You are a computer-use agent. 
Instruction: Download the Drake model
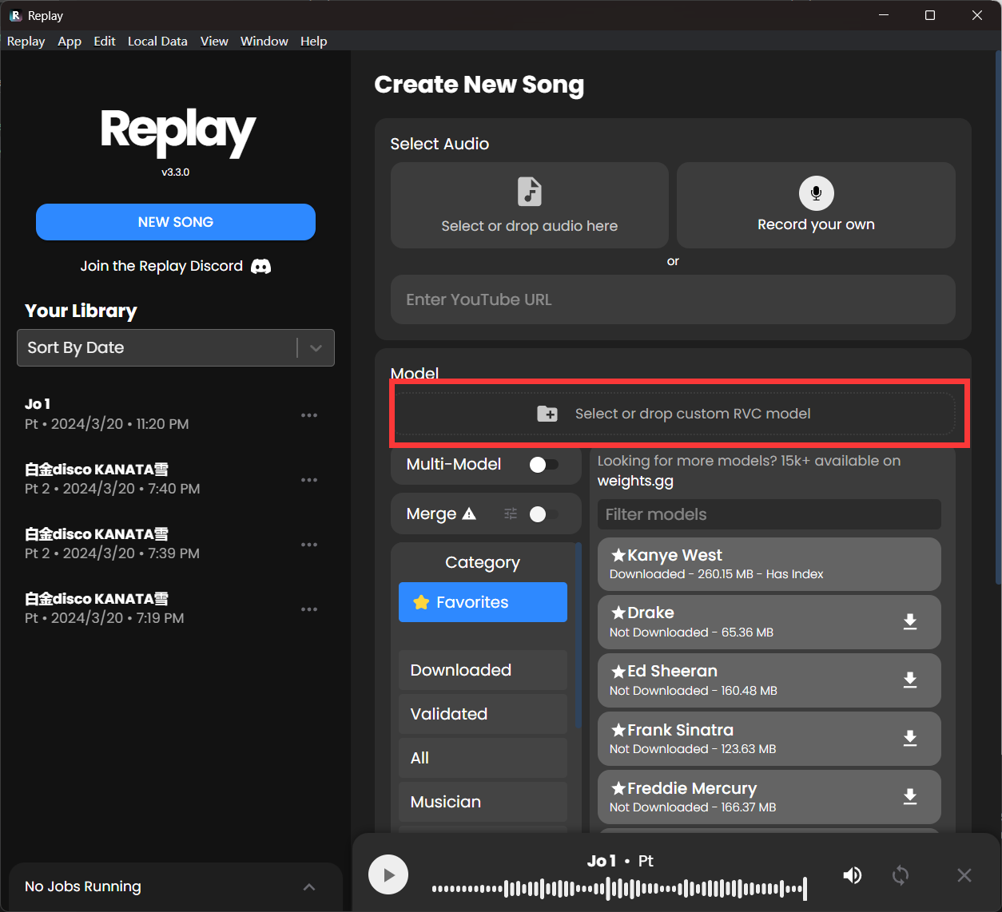tap(910, 622)
